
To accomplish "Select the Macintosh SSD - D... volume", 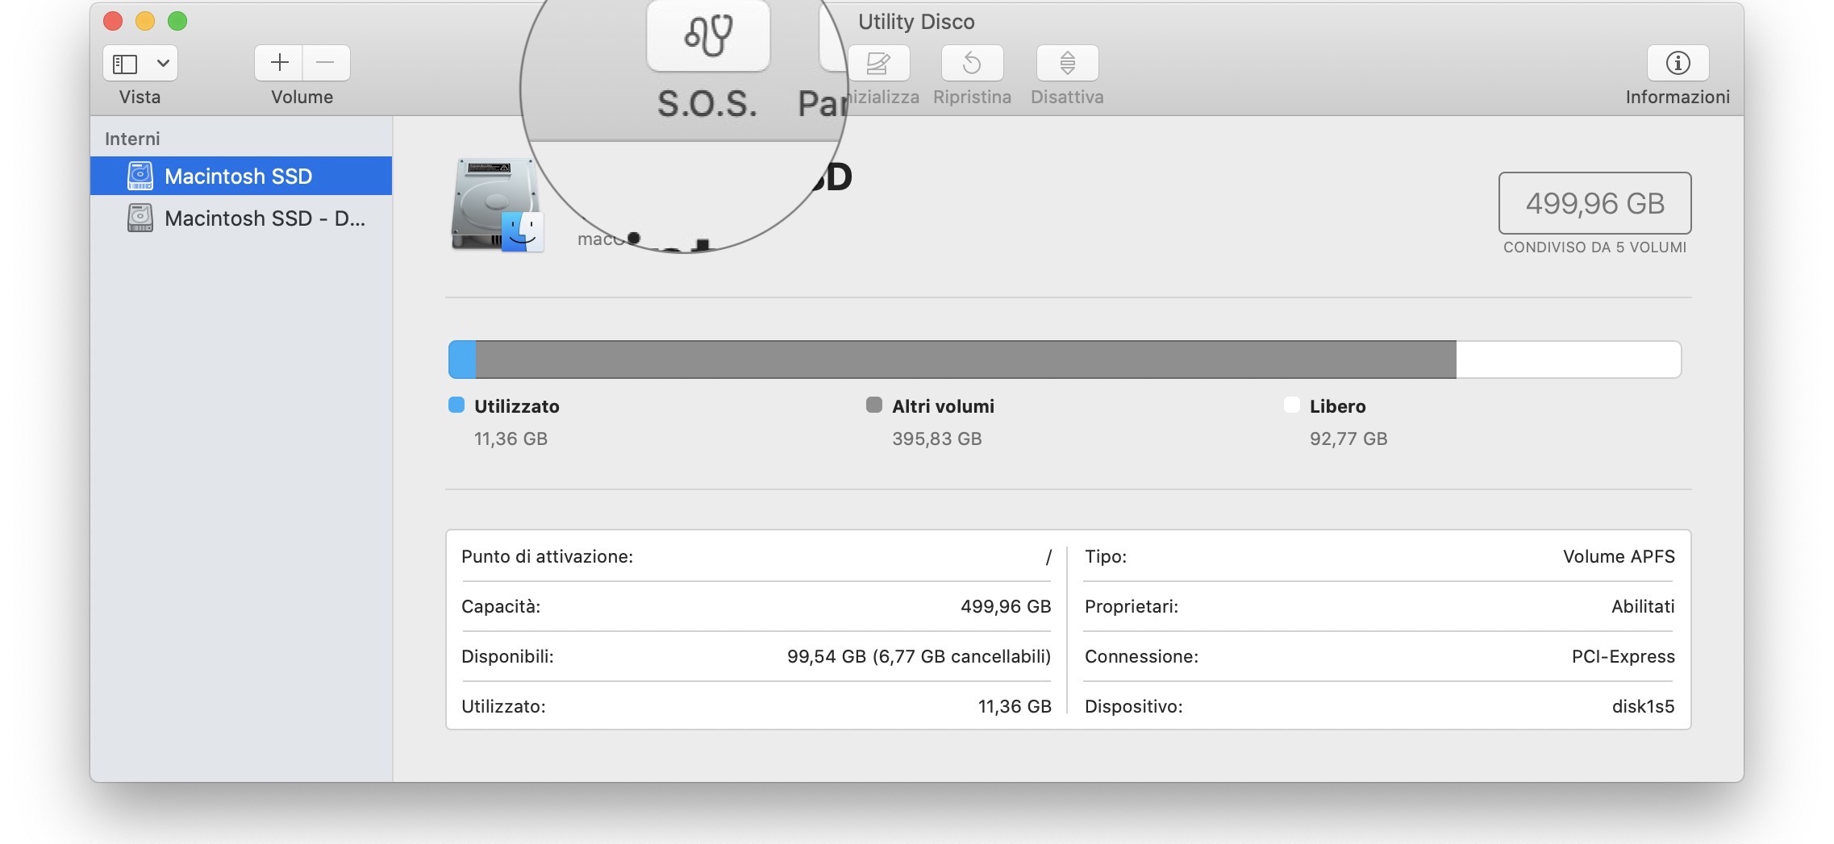I will (x=264, y=218).
